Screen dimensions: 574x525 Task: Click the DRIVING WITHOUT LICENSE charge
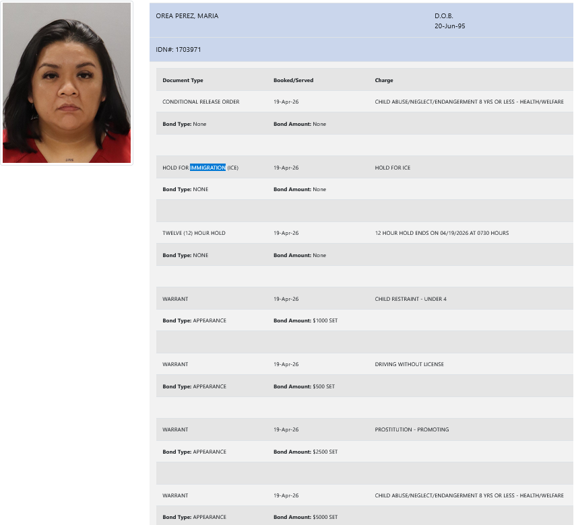(409, 364)
